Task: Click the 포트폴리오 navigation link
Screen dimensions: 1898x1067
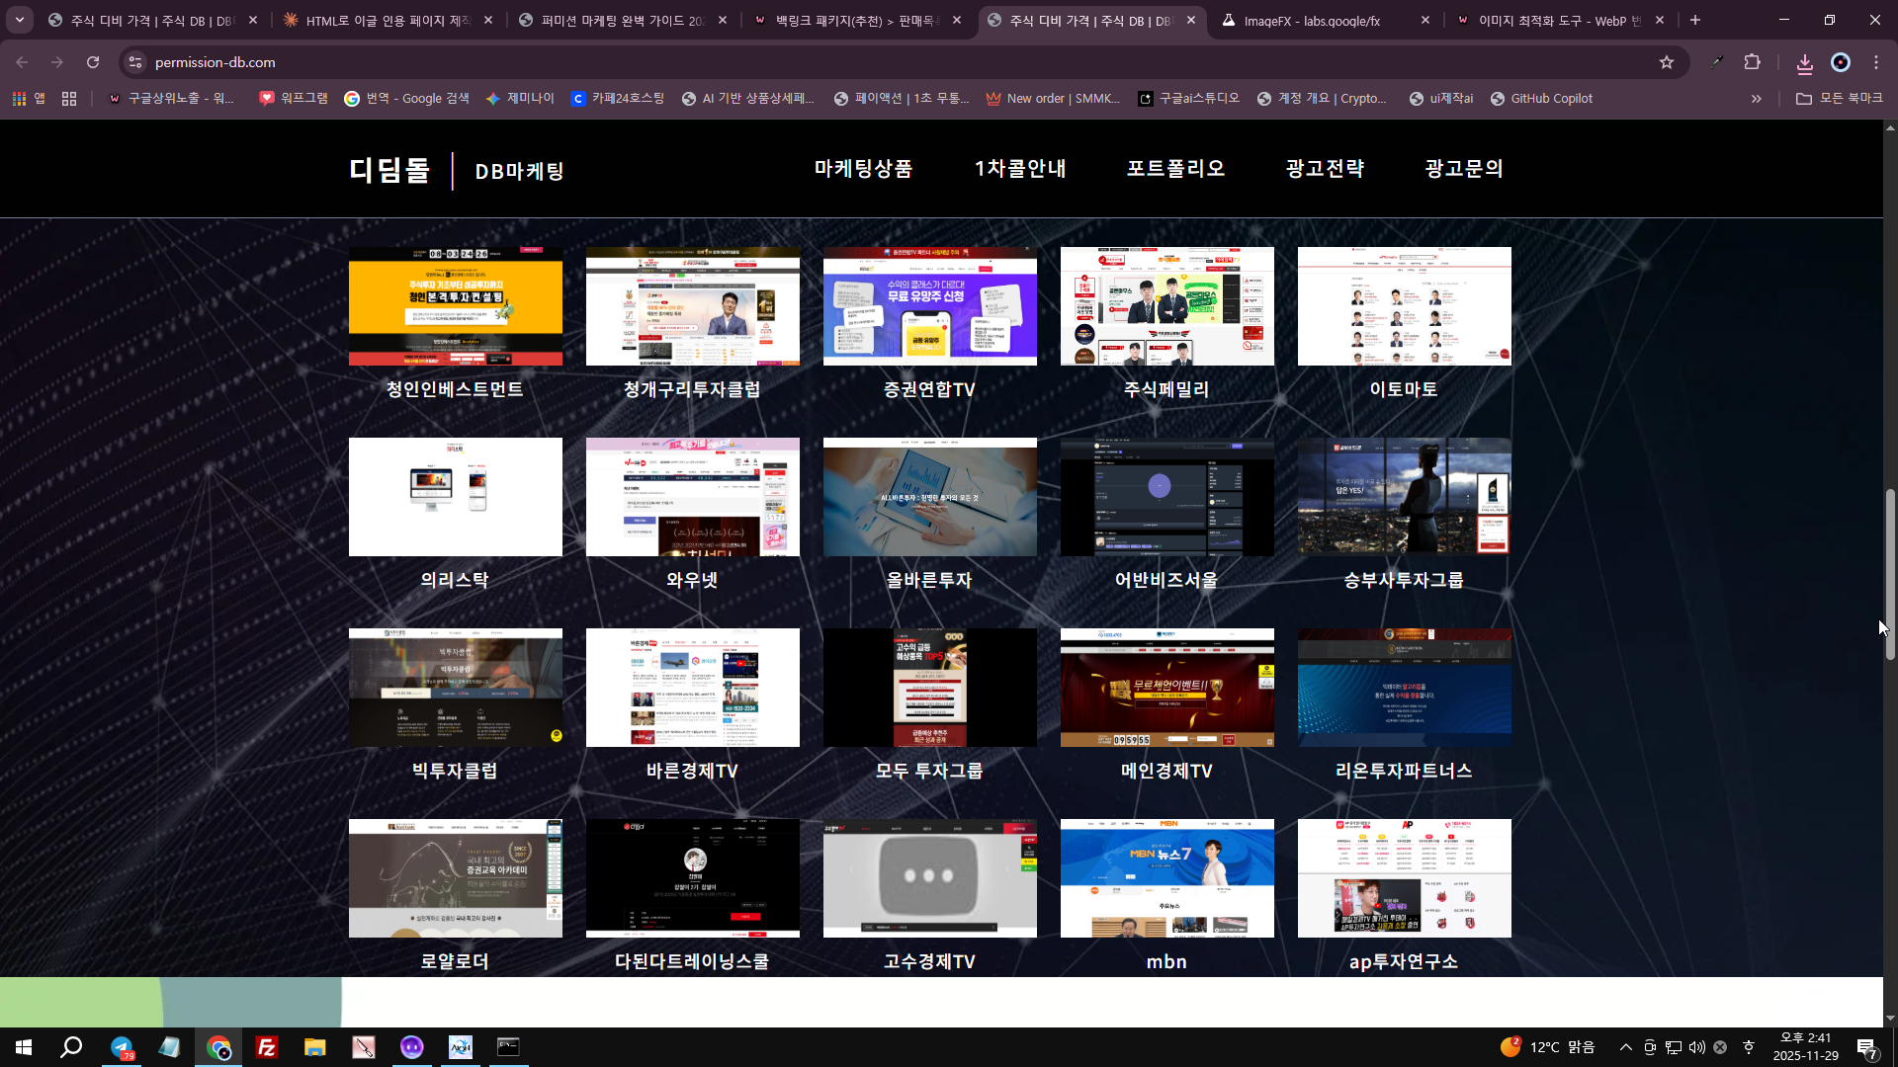Action: click(1175, 169)
